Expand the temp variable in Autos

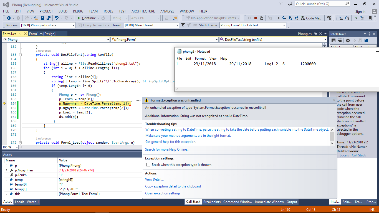pos(6,180)
